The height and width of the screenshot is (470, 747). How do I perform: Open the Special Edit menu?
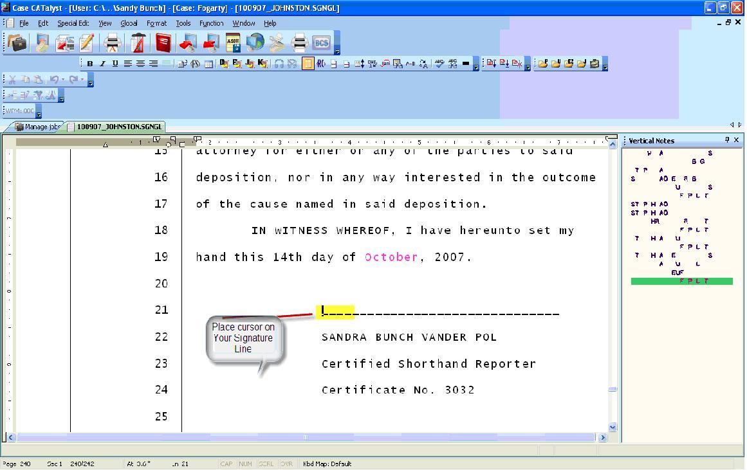point(73,23)
